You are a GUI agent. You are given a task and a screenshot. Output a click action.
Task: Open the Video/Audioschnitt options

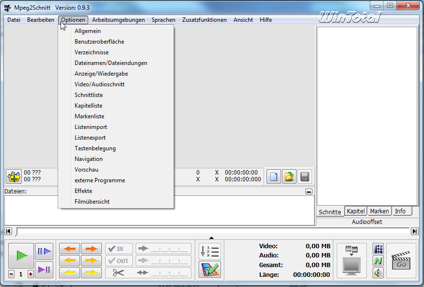pyautogui.click(x=116, y=84)
